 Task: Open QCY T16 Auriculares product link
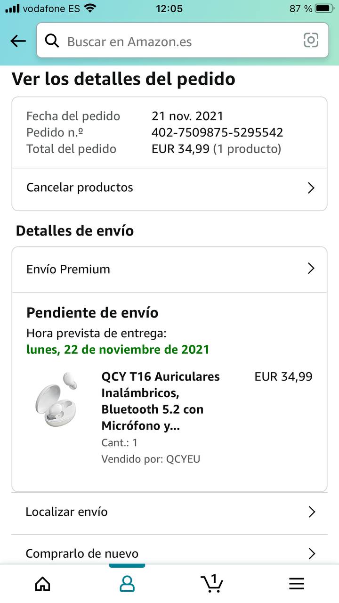(x=161, y=401)
